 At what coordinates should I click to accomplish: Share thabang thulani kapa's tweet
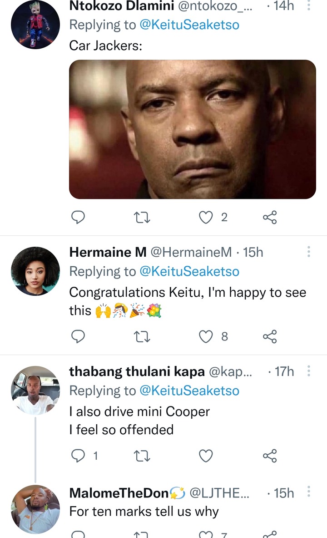(270, 456)
